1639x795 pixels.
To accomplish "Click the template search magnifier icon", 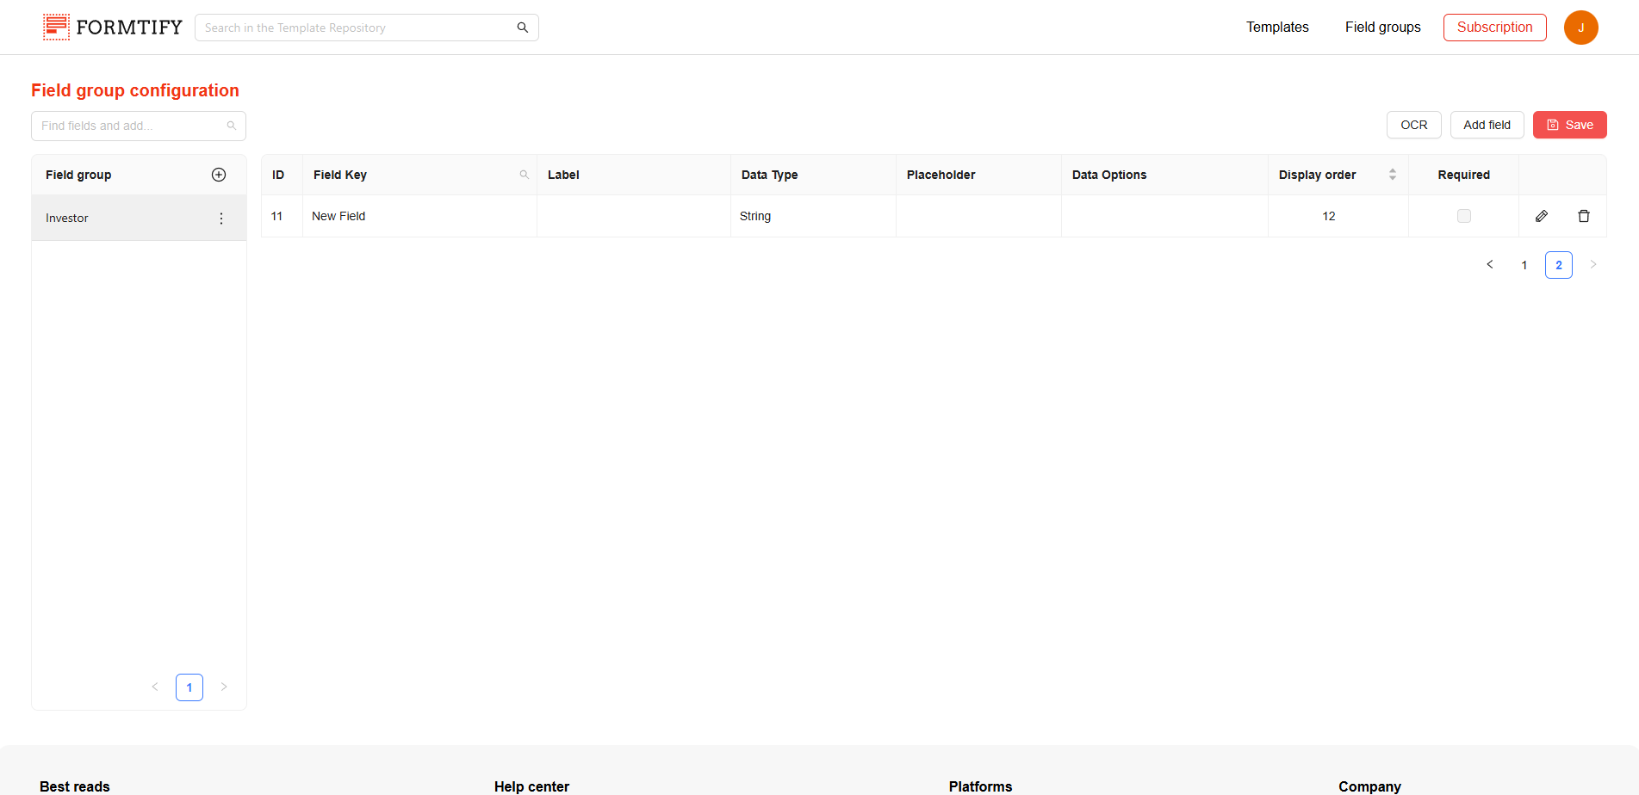I will [x=522, y=28].
